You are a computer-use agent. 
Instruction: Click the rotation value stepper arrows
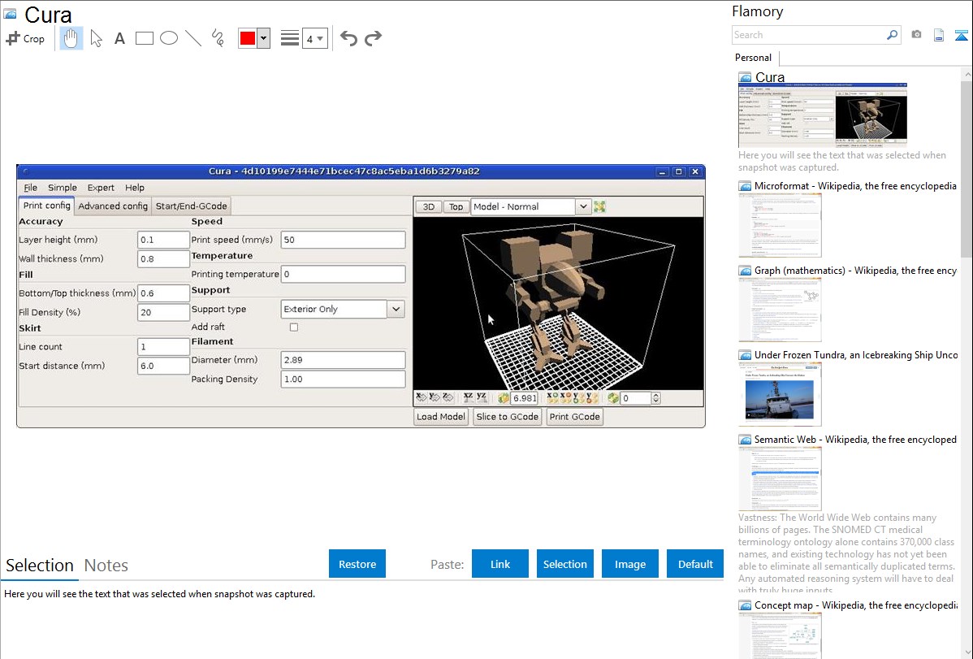coord(656,398)
